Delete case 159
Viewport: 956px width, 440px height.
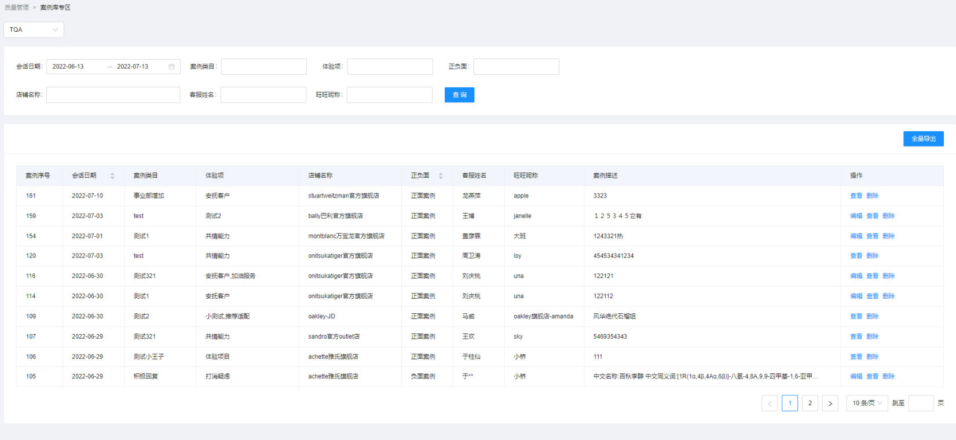(888, 216)
